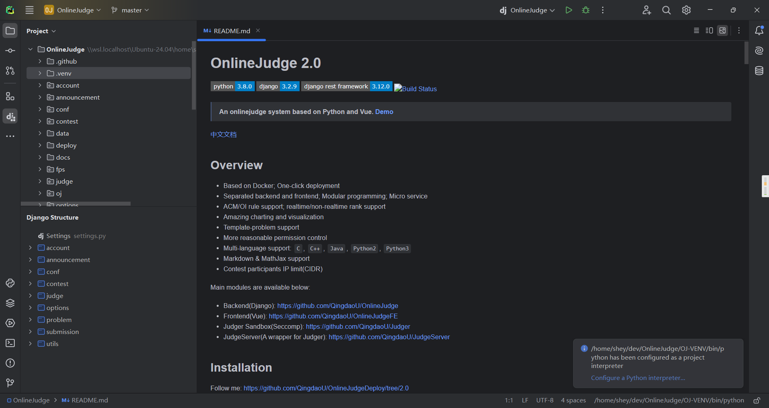Click the 1:1 cursor position indicator
769x408 pixels.
509,400
